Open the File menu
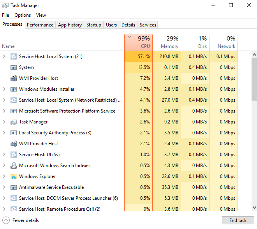This screenshot has height=229, width=257. click(5, 15)
